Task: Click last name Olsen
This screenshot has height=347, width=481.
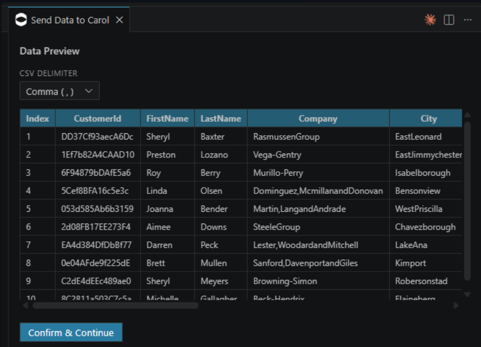Action: (211, 191)
